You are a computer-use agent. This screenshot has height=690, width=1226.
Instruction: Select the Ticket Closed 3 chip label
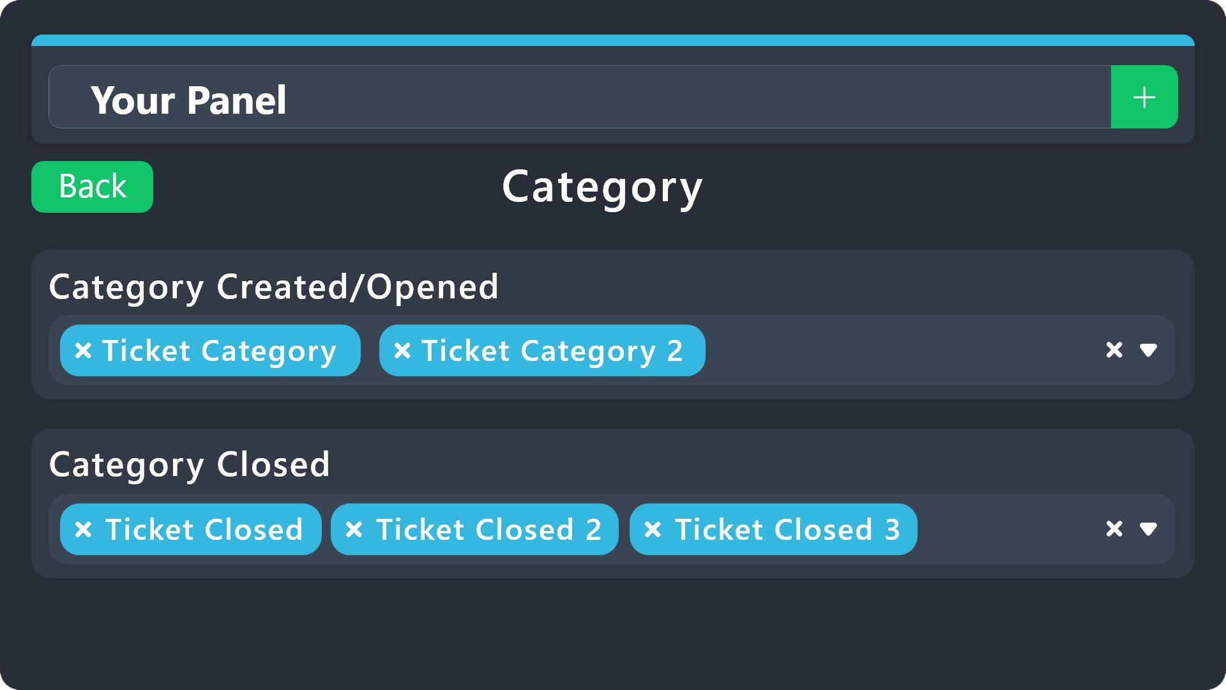pos(787,530)
